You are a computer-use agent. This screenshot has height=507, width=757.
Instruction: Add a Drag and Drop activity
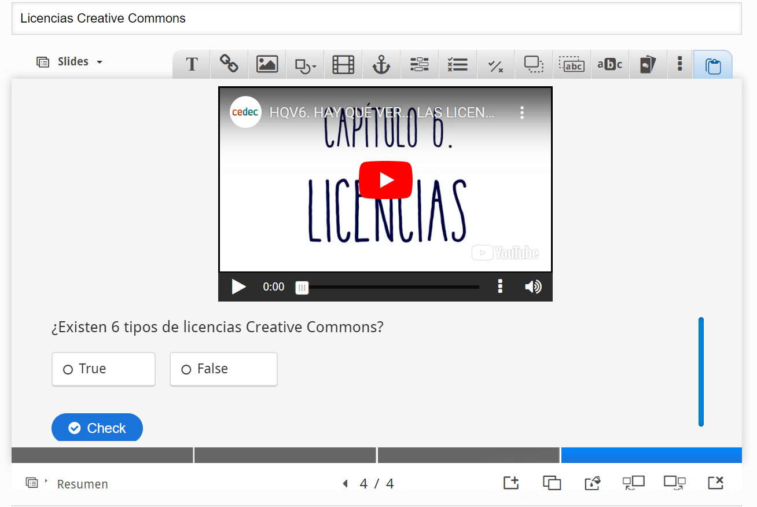(534, 64)
